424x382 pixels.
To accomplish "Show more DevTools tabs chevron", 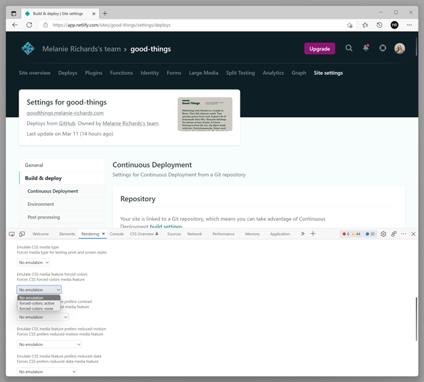I will pos(303,234).
